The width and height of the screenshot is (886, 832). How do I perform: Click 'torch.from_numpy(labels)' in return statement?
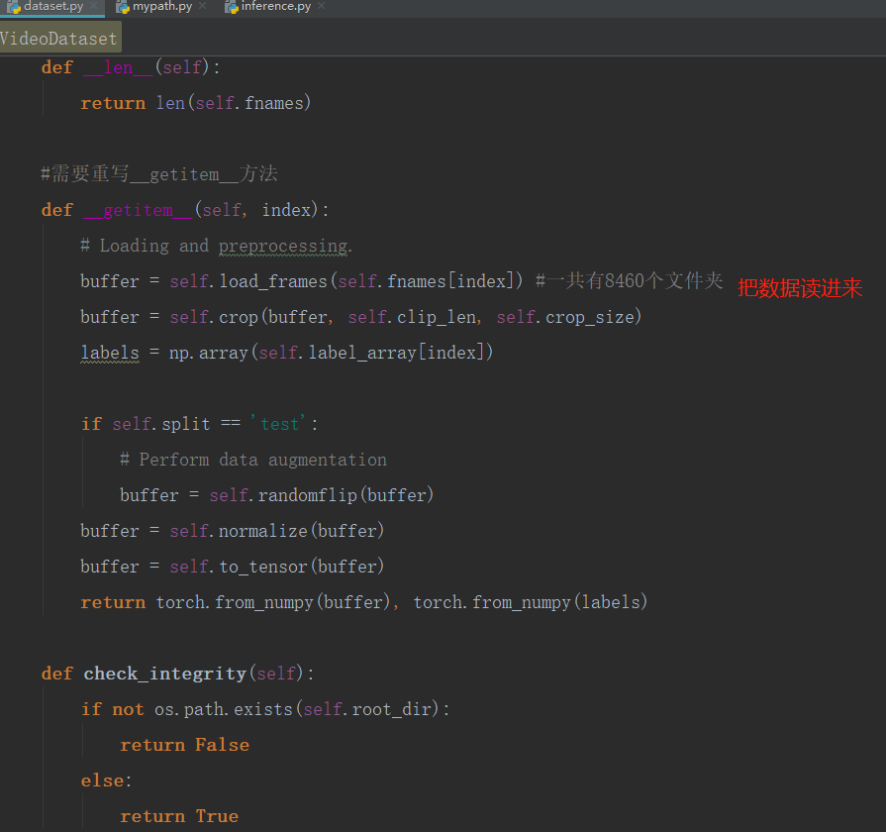(x=530, y=602)
